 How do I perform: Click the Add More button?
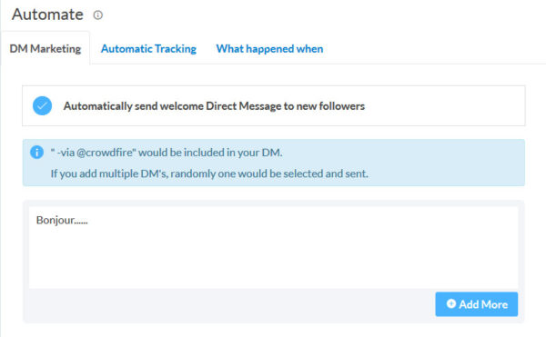point(476,304)
